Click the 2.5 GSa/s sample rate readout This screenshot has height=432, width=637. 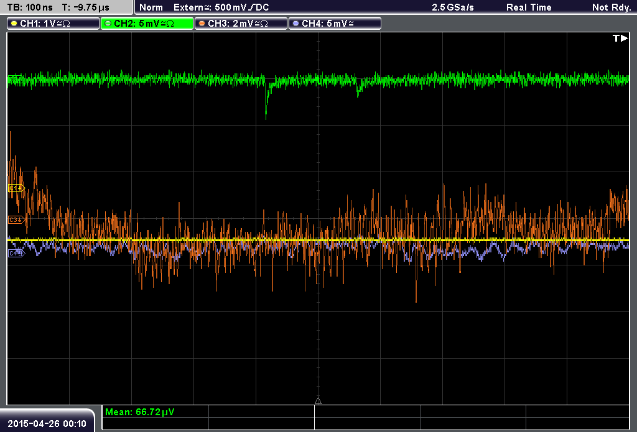(x=453, y=7)
